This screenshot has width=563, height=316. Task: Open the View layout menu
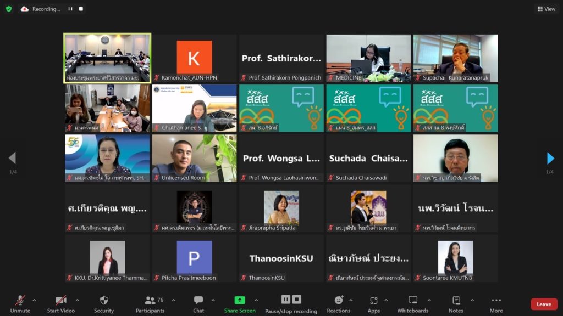tap(547, 9)
